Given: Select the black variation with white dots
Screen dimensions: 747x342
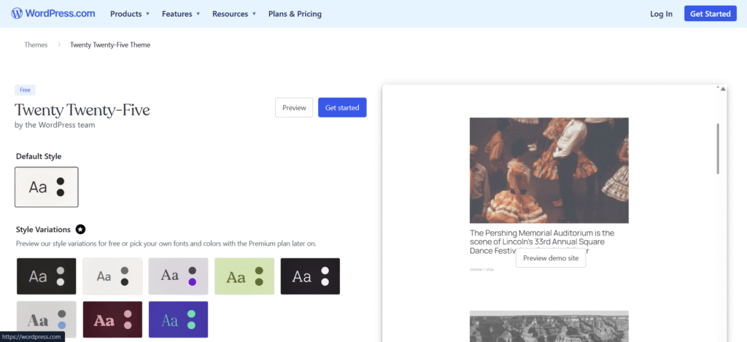Looking at the screenshot, I should coord(310,276).
